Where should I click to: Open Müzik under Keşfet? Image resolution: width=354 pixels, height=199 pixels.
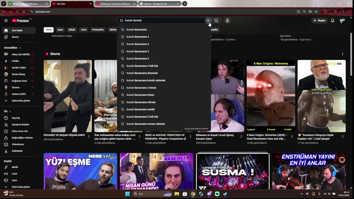(19, 167)
